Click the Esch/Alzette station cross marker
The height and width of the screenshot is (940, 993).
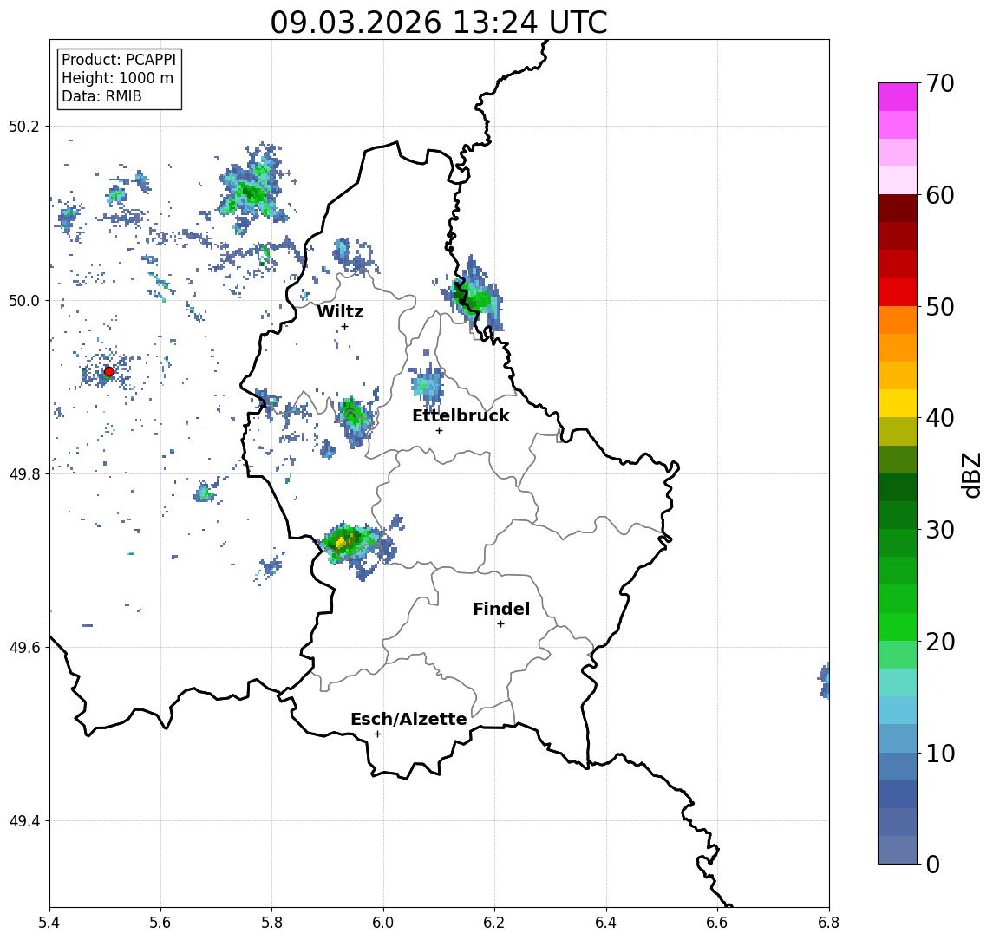click(377, 734)
